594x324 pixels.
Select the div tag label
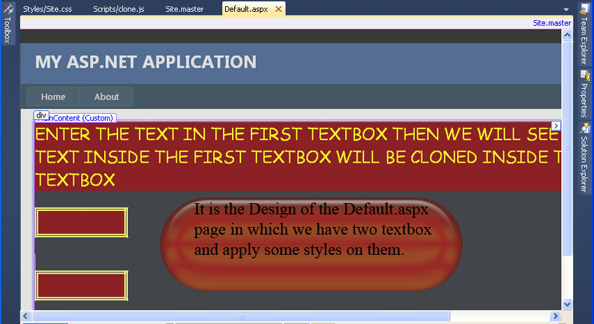pyautogui.click(x=41, y=115)
